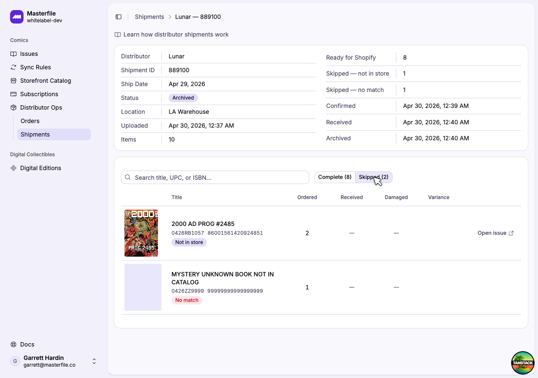Click the Damaged column header
The height and width of the screenshot is (378, 538).
[396, 197]
